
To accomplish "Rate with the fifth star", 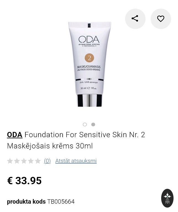I will [x=38, y=161].
